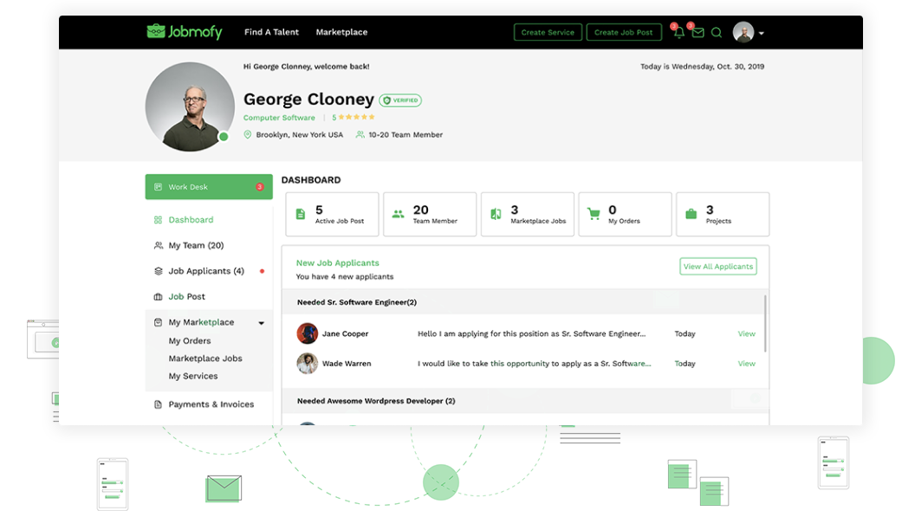Click My Marketplace sidebar item

click(201, 322)
